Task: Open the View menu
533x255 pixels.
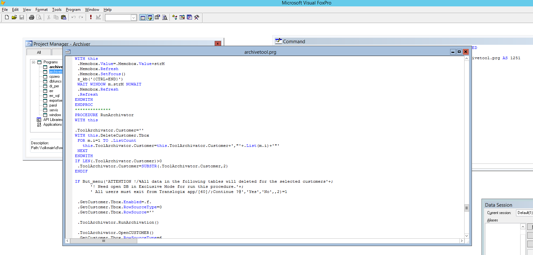Action: tap(27, 10)
